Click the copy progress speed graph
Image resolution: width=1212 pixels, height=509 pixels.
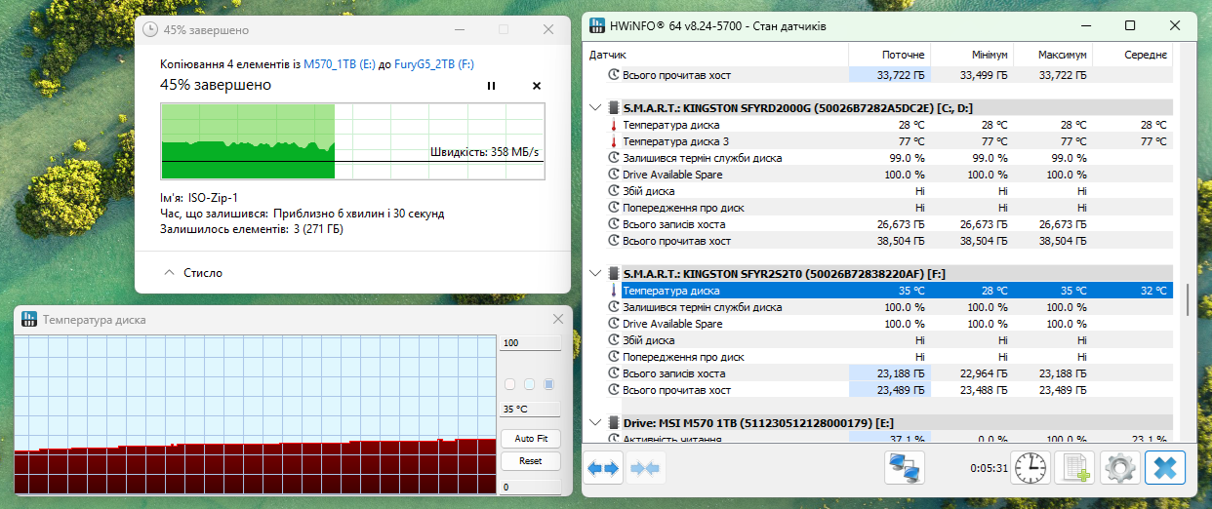[352, 142]
